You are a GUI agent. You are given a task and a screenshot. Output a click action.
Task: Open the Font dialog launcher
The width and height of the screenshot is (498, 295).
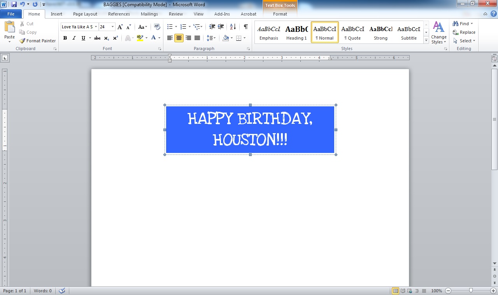click(160, 49)
